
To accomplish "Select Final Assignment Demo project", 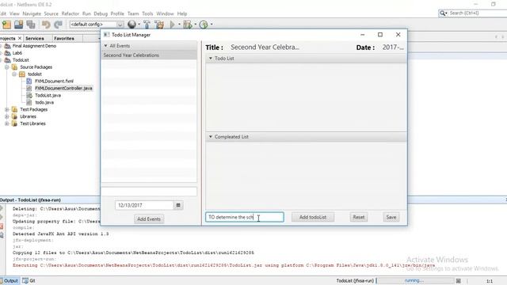I will click(x=34, y=46).
